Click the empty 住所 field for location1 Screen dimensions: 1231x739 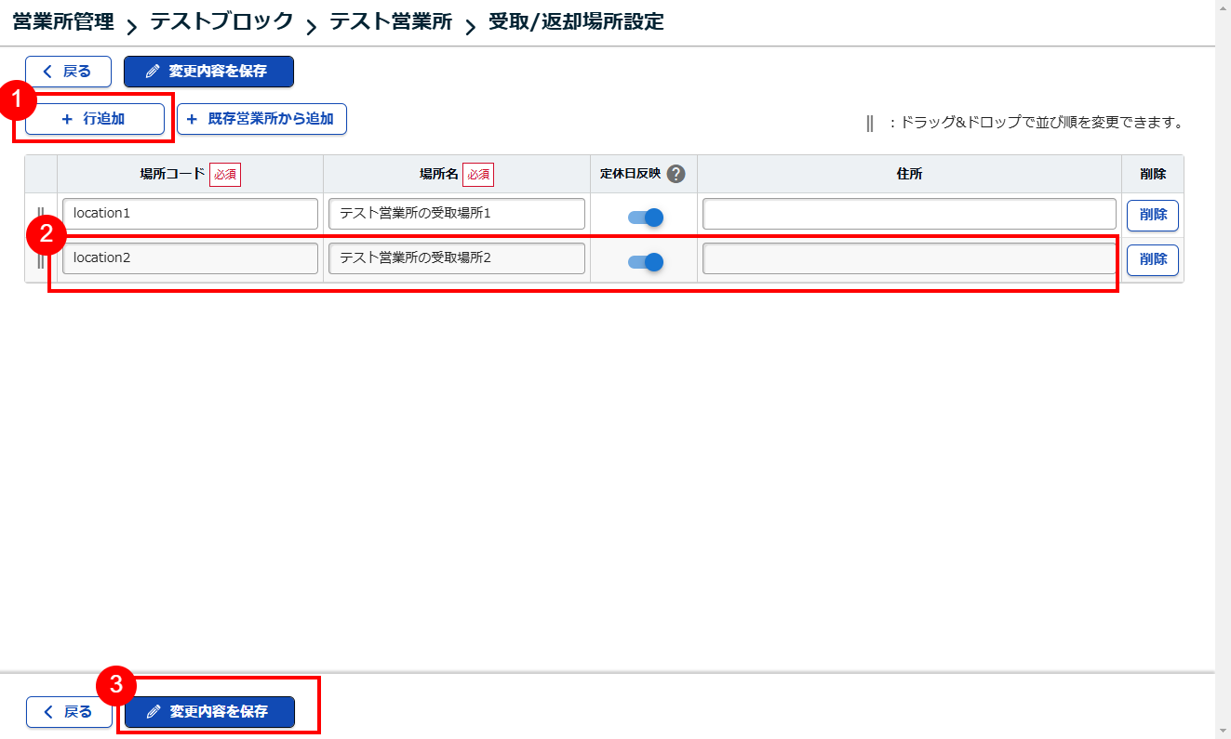[x=909, y=214]
